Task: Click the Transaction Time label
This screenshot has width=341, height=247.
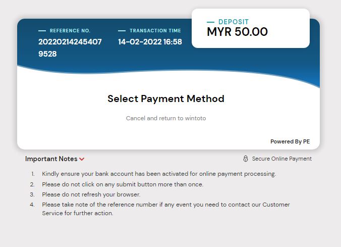Action: pos(155,31)
